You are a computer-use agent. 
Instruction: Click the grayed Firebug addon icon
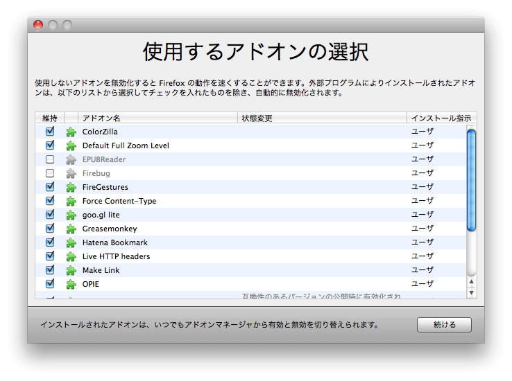pos(70,173)
